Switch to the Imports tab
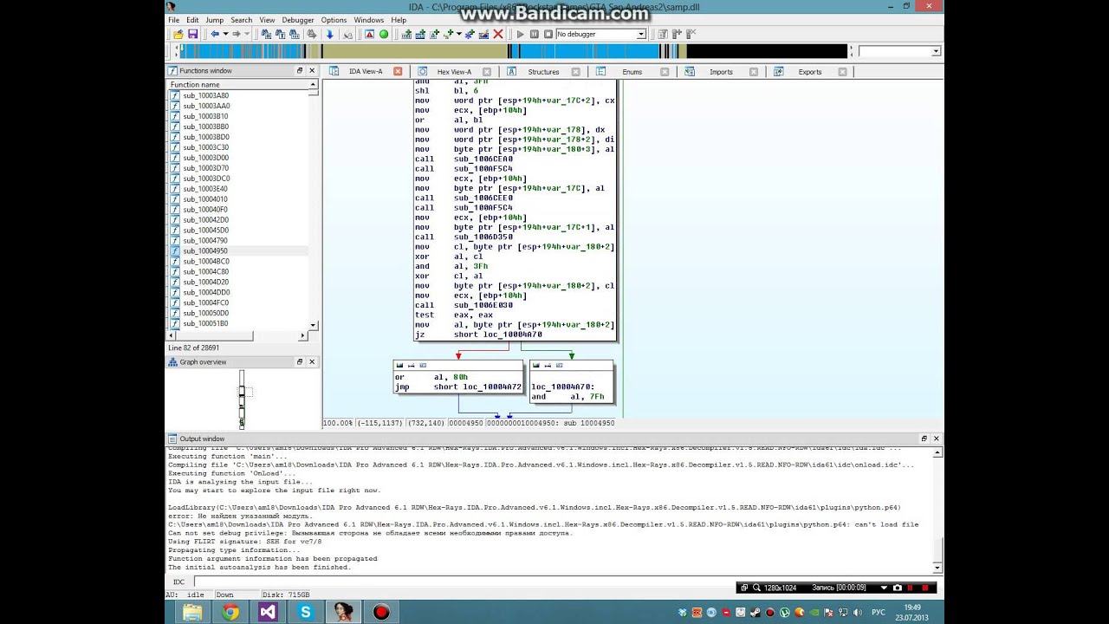 [x=721, y=72]
